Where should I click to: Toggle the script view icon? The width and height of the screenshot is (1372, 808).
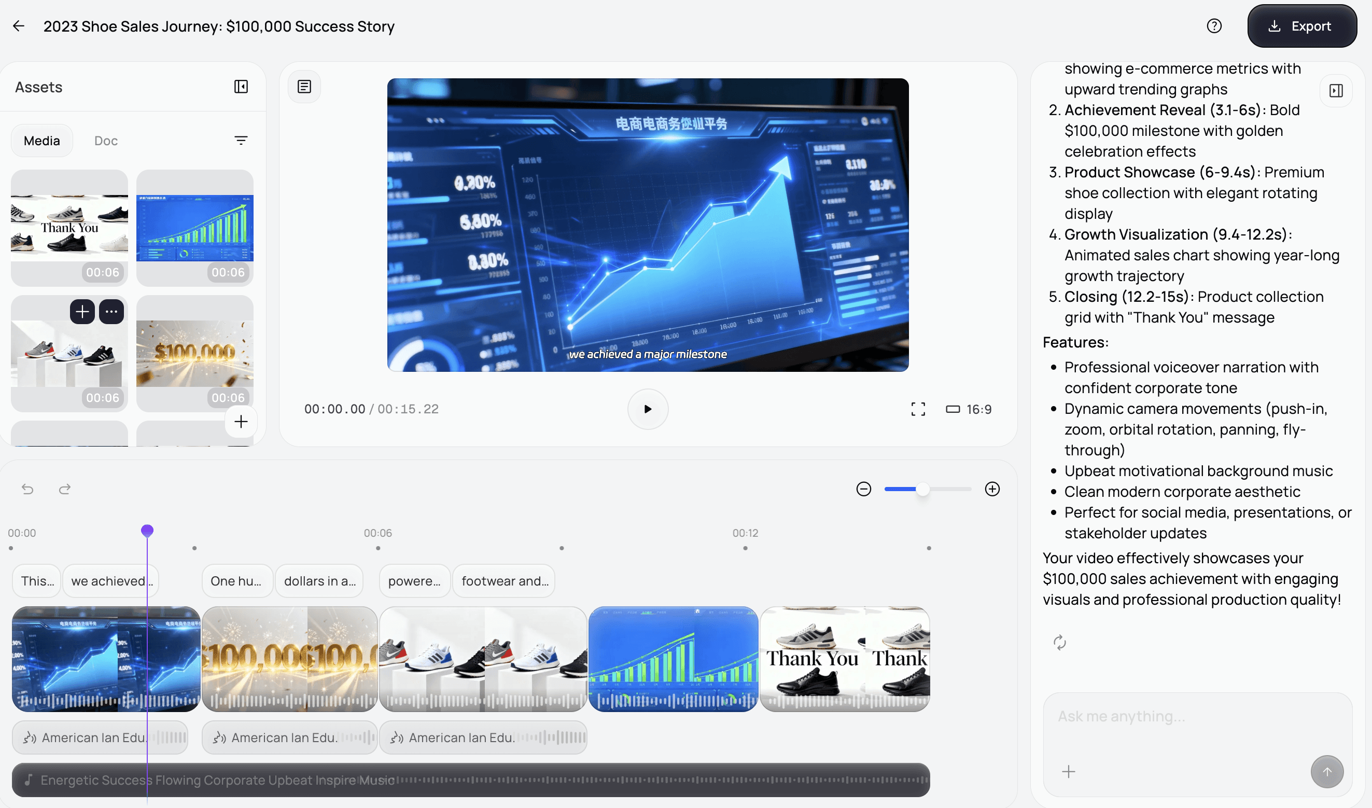[304, 87]
